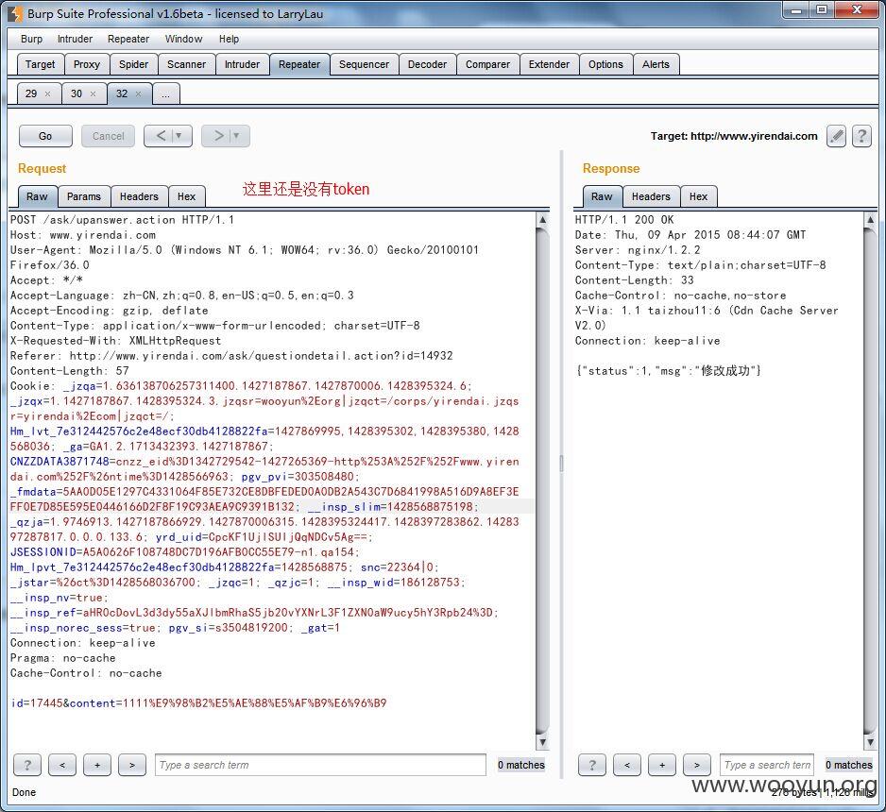This screenshot has width=886, height=812.
Task: Select repeater tab 32
Action: [x=122, y=94]
